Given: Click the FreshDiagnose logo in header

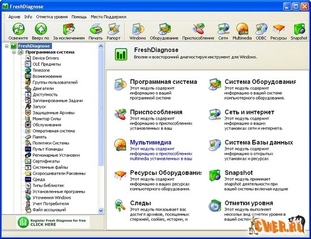Looking at the screenshot, I should (x=121, y=54).
